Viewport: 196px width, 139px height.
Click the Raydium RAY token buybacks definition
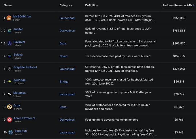pos(121,43)
